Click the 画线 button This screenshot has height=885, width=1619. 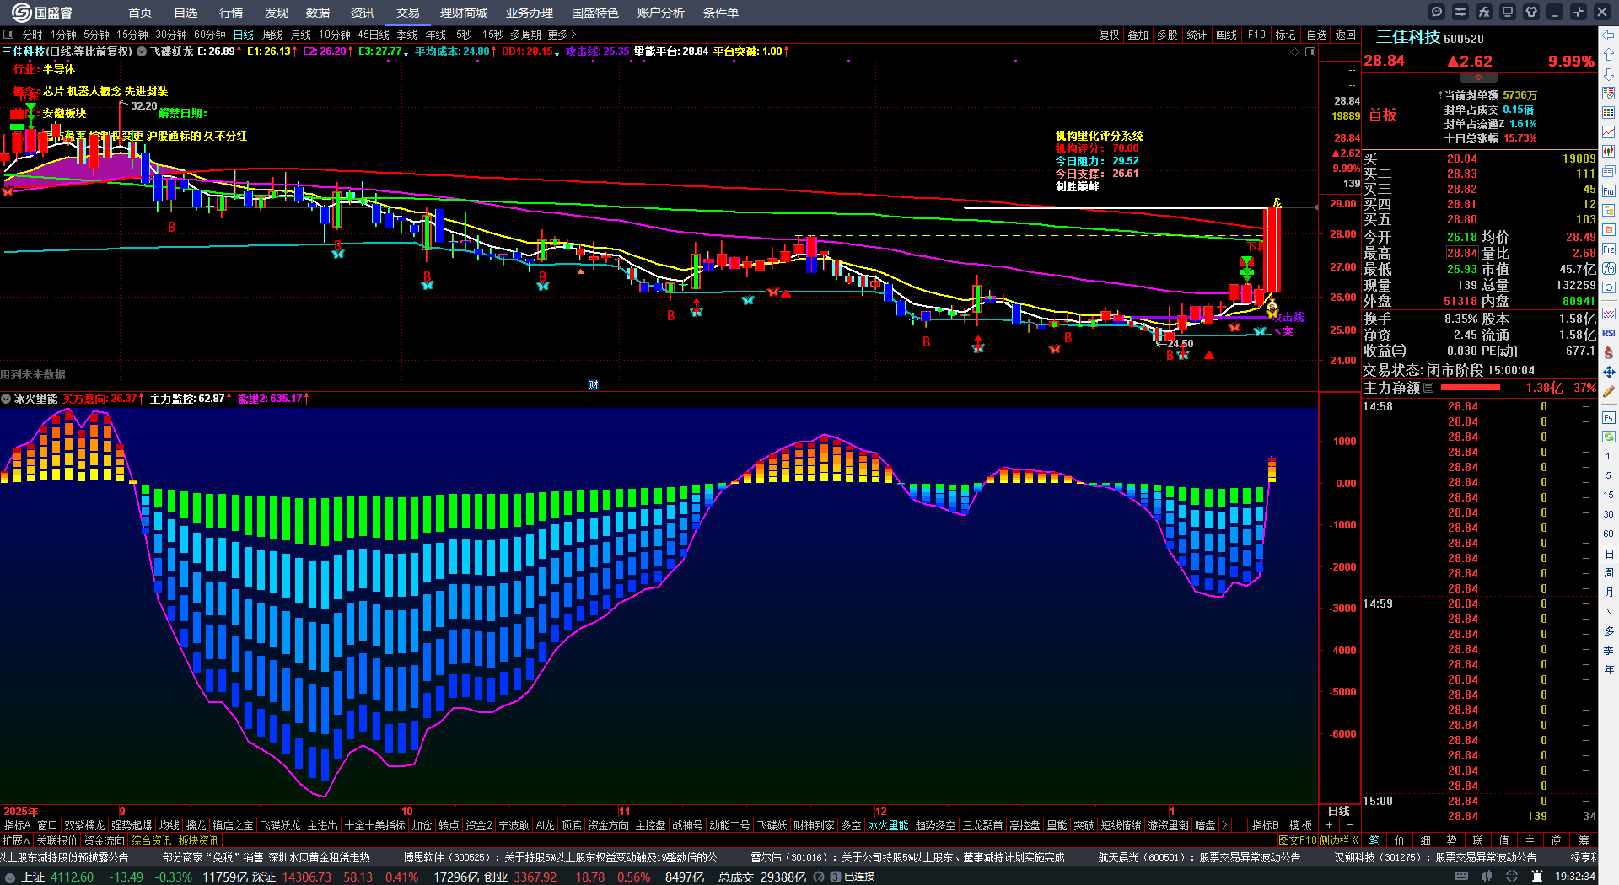pos(1226,35)
